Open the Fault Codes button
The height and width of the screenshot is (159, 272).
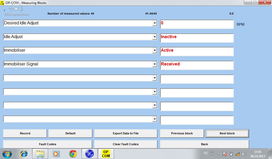click(x=48, y=144)
